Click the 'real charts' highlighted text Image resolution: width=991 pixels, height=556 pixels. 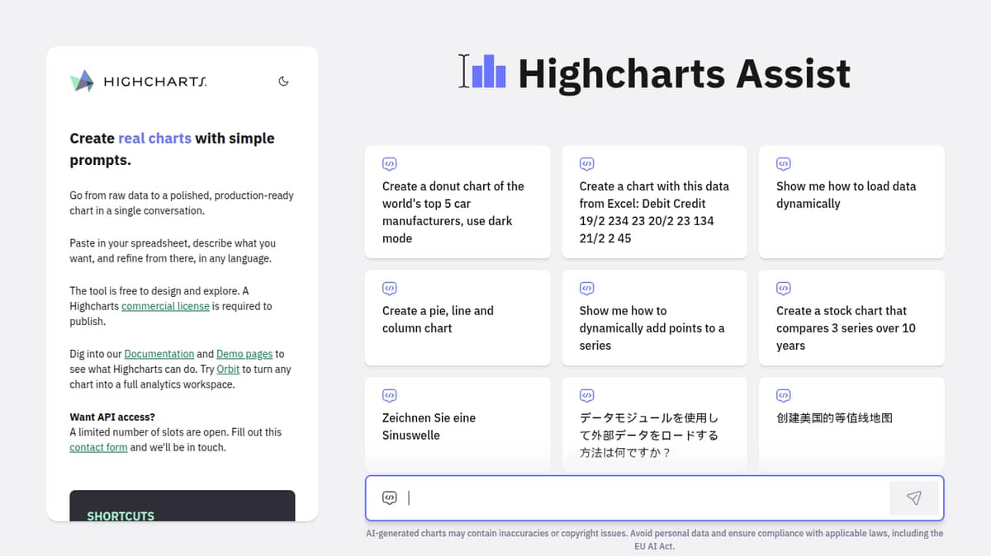pos(154,139)
